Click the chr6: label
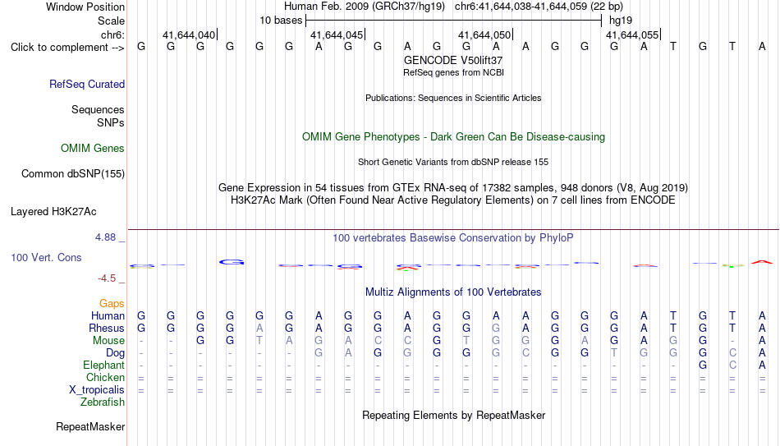Screen dimensions: 780x446 click(x=112, y=34)
